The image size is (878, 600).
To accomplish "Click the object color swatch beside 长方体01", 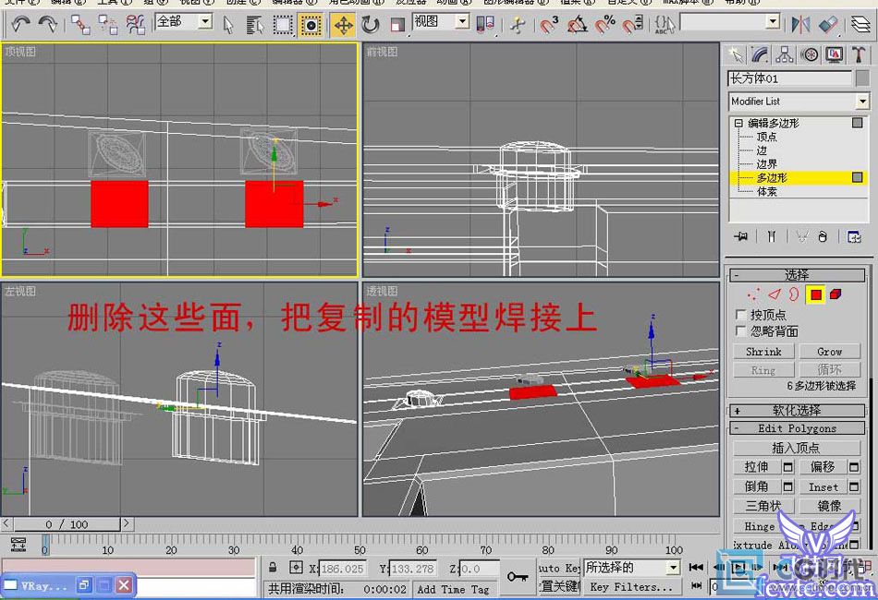I will click(x=862, y=78).
